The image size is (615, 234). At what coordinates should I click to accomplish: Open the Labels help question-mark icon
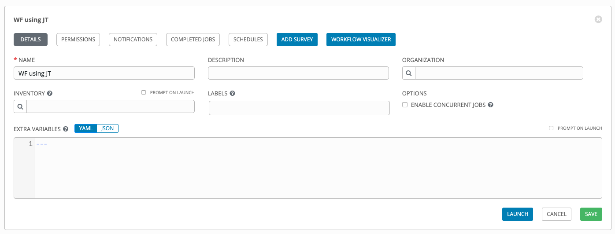232,94
